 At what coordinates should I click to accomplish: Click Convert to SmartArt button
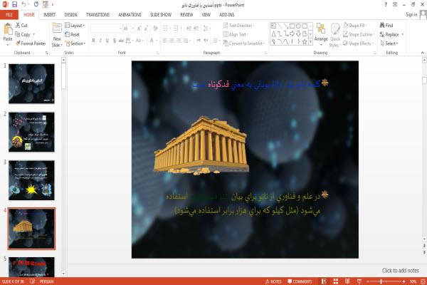[243, 43]
